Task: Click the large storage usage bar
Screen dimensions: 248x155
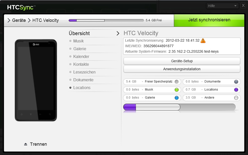Action: coord(179,107)
